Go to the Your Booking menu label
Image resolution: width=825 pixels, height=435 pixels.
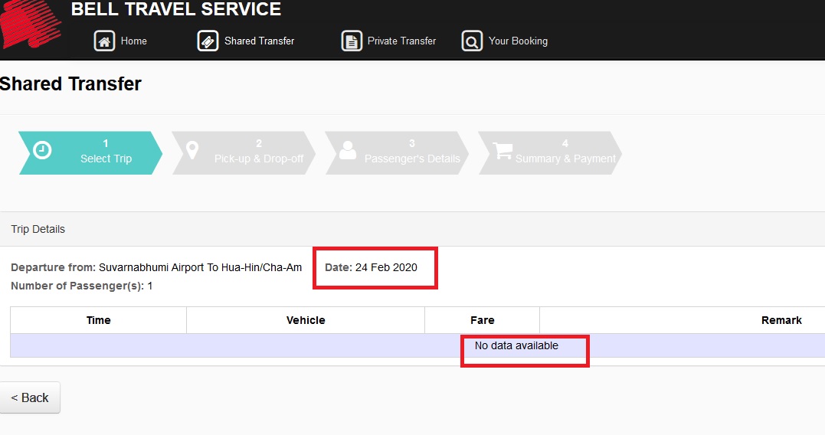[518, 41]
